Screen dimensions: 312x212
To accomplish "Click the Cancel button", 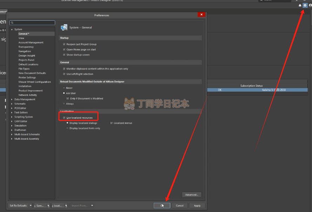I will (x=179, y=206).
